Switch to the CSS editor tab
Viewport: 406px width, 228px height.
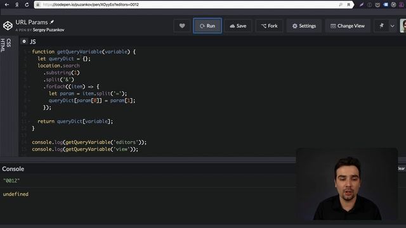[9, 43]
